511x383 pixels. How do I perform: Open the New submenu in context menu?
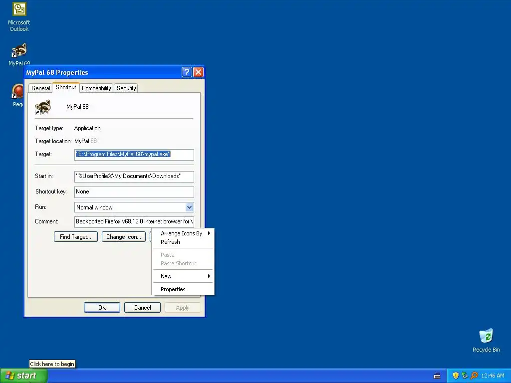pyautogui.click(x=183, y=276)
